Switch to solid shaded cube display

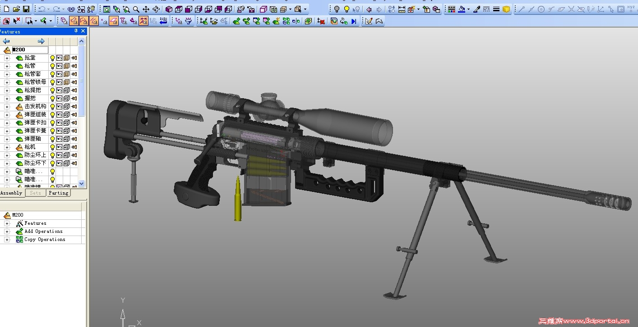pos(169,9)
